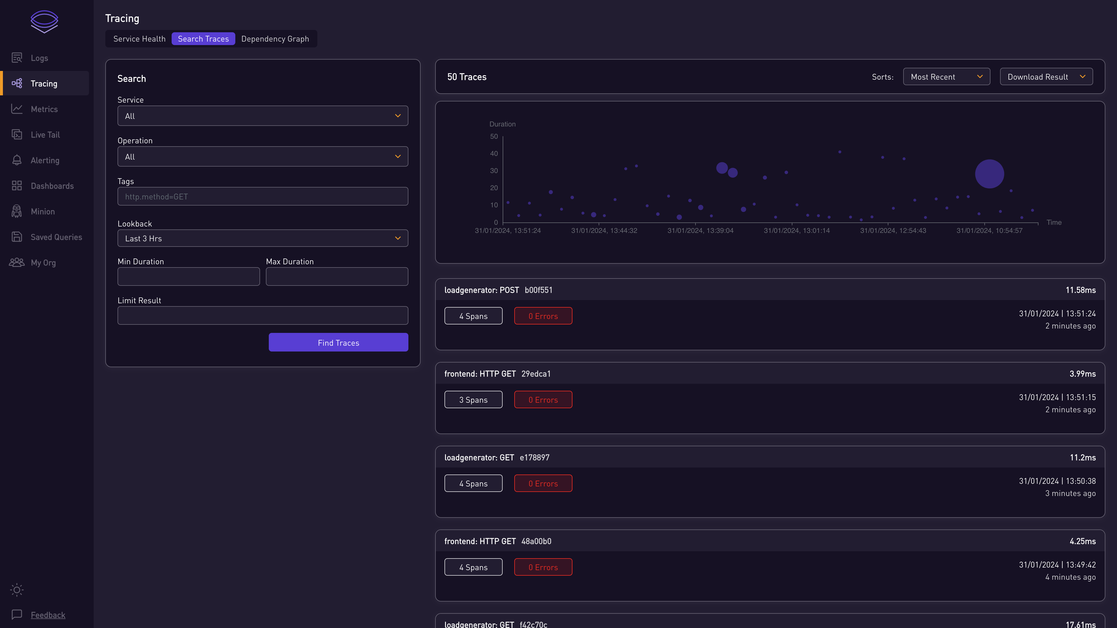Screen dimensions: 1117x628
Task: Click the Minion penguin icon
Action: (17, 211)
